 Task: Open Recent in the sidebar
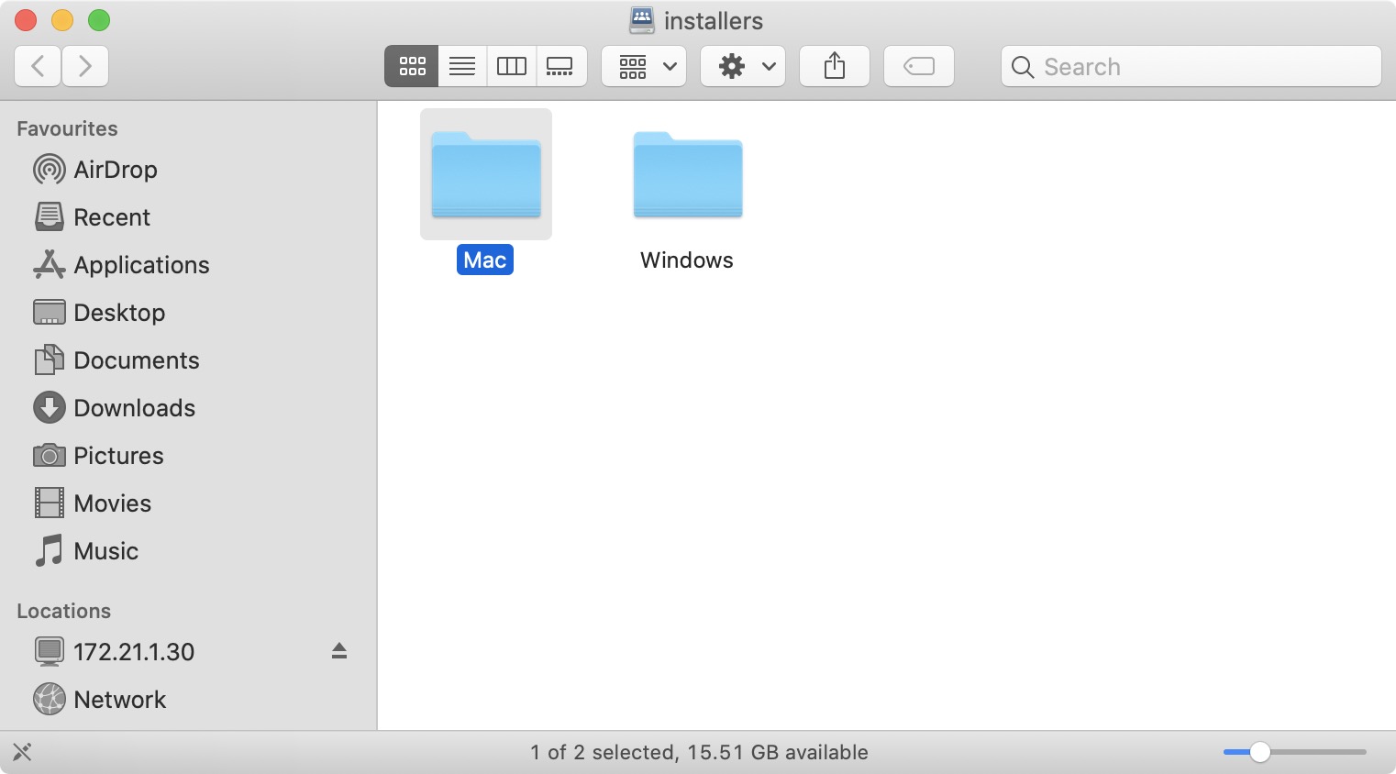(188, 217)
